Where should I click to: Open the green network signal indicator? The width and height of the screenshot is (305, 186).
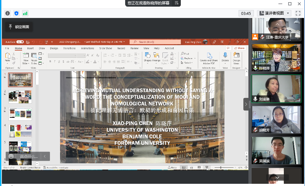25,13
